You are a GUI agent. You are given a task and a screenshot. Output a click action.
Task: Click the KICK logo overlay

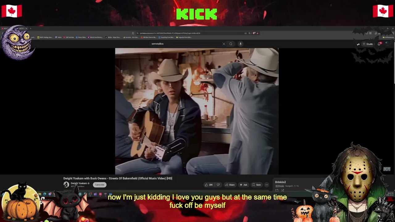click(x=197, y=14)
